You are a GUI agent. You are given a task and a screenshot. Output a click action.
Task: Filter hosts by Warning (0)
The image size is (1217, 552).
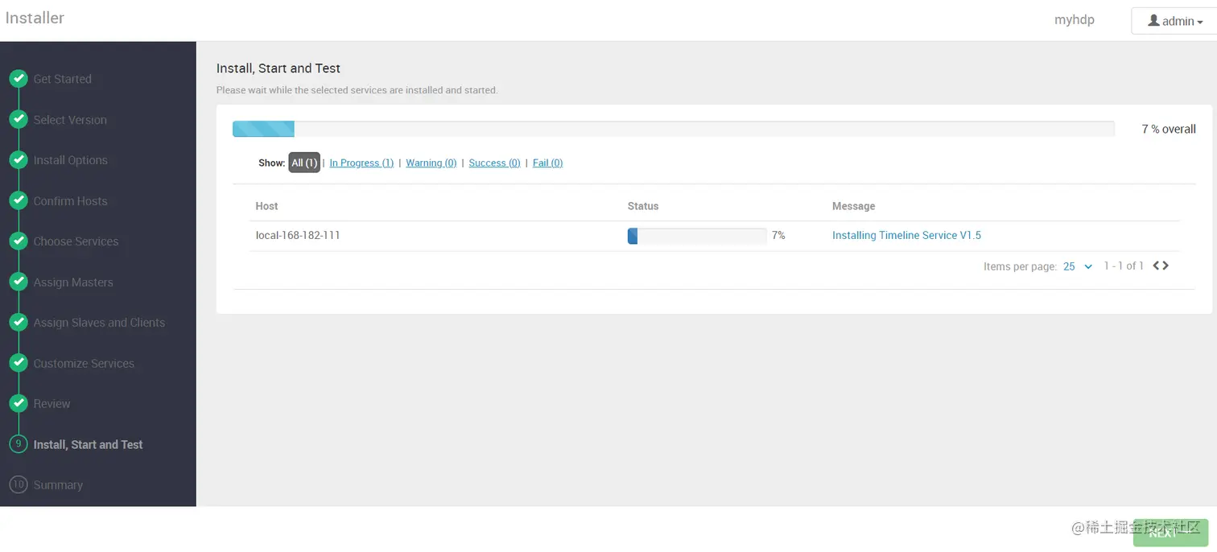(x=431, y=163)
